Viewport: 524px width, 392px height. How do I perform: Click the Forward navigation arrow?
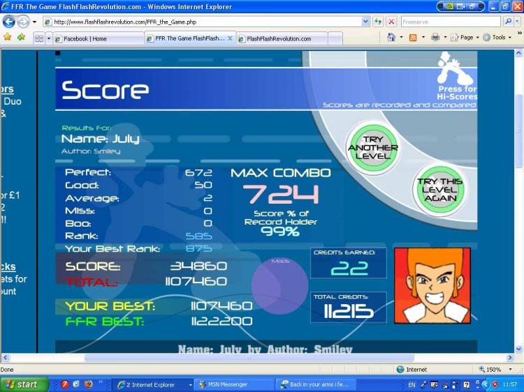[x=23, y=22]
